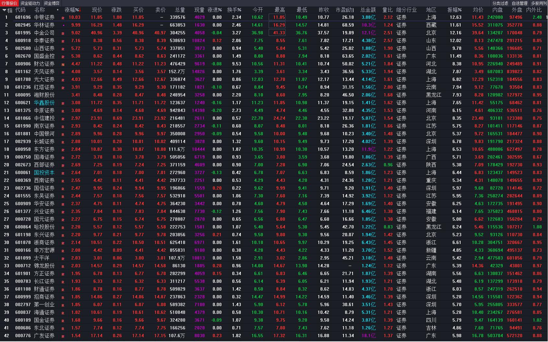The image size is (548, 342).
Task: Select the 国信证券 stock name
Action: click(x=44, y=188)
